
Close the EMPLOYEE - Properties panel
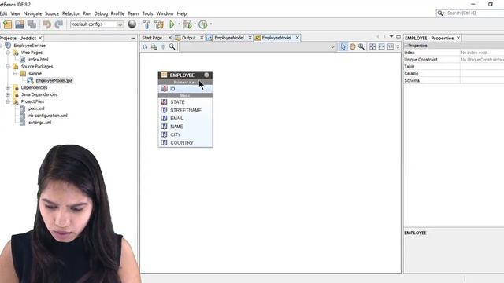point(458,38)
